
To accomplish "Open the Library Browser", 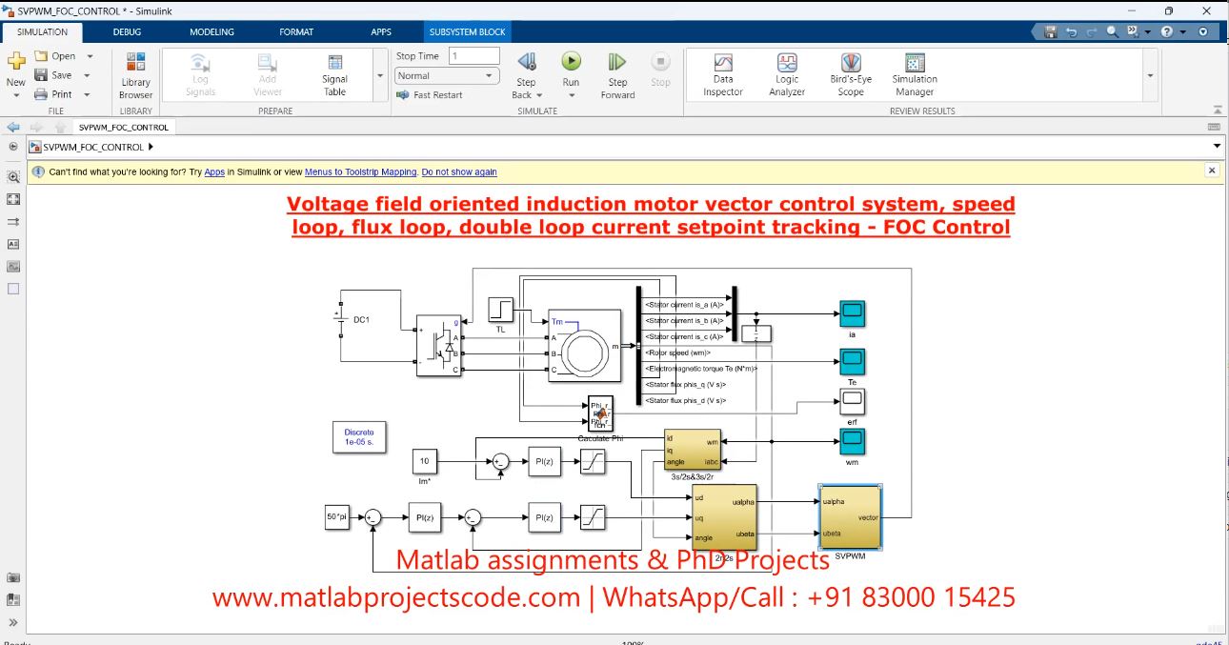I will point(135,74).
